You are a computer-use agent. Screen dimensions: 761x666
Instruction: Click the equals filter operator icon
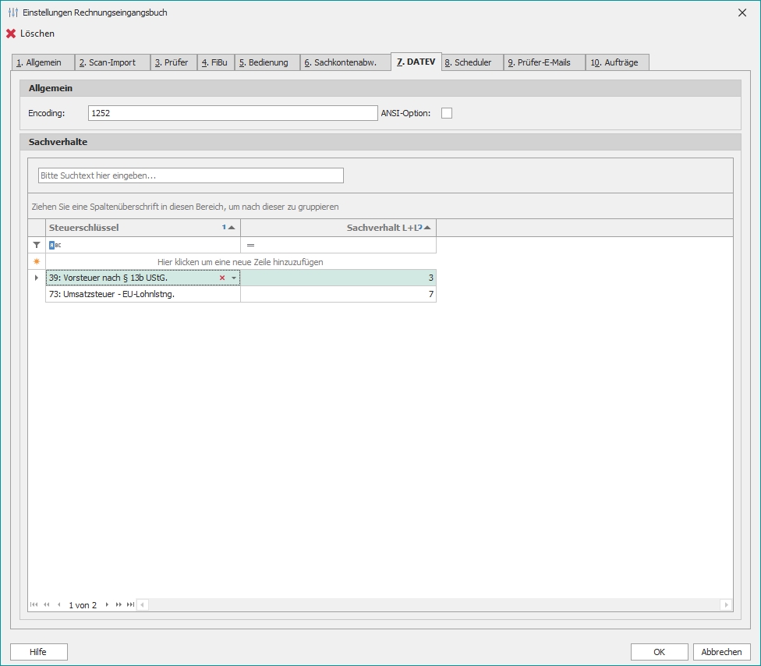(x=250, y=245)
